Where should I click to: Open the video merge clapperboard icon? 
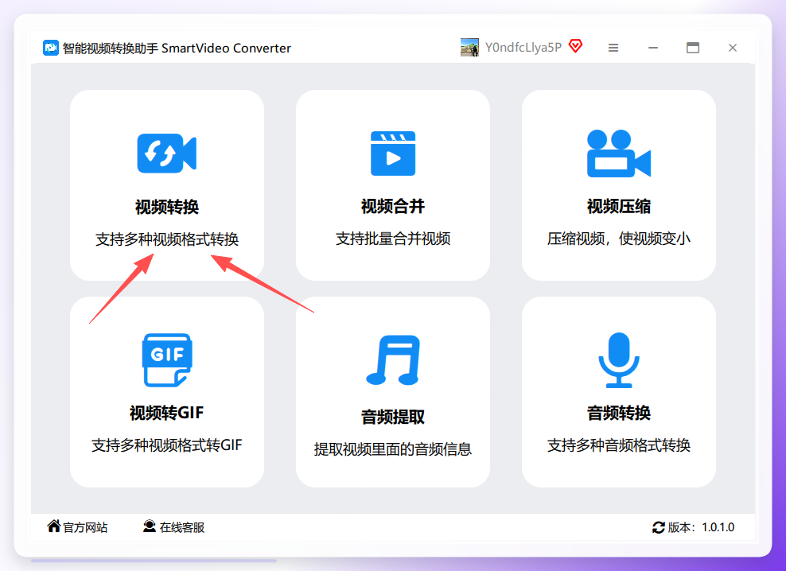[x=393, y=153]
